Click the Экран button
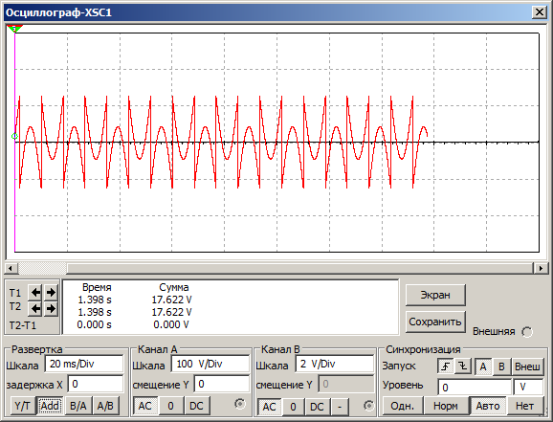 (x=435, y=295)
